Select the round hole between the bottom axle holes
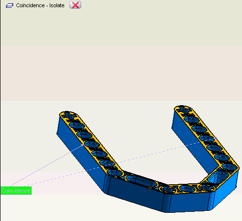Screen dimensions: 242x221 [187, 189]
